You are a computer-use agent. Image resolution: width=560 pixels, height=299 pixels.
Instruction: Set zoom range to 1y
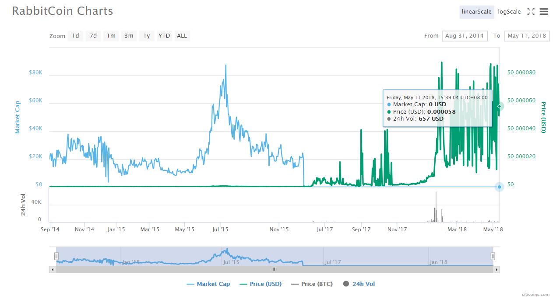tap(147, 36)
